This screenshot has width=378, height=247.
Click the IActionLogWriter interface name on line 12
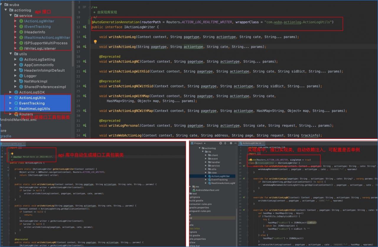point(139,27)
